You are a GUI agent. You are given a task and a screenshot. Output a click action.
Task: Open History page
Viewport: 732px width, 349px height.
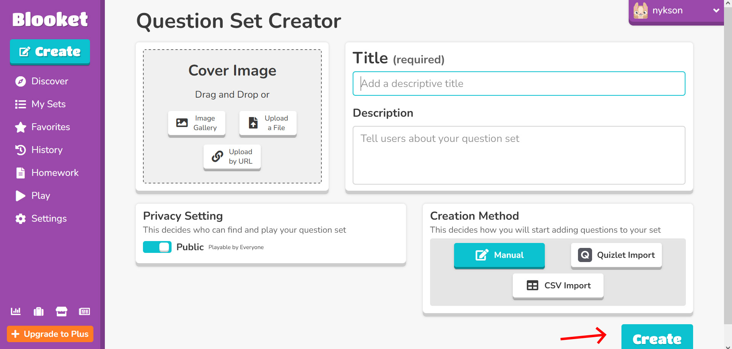39,150
